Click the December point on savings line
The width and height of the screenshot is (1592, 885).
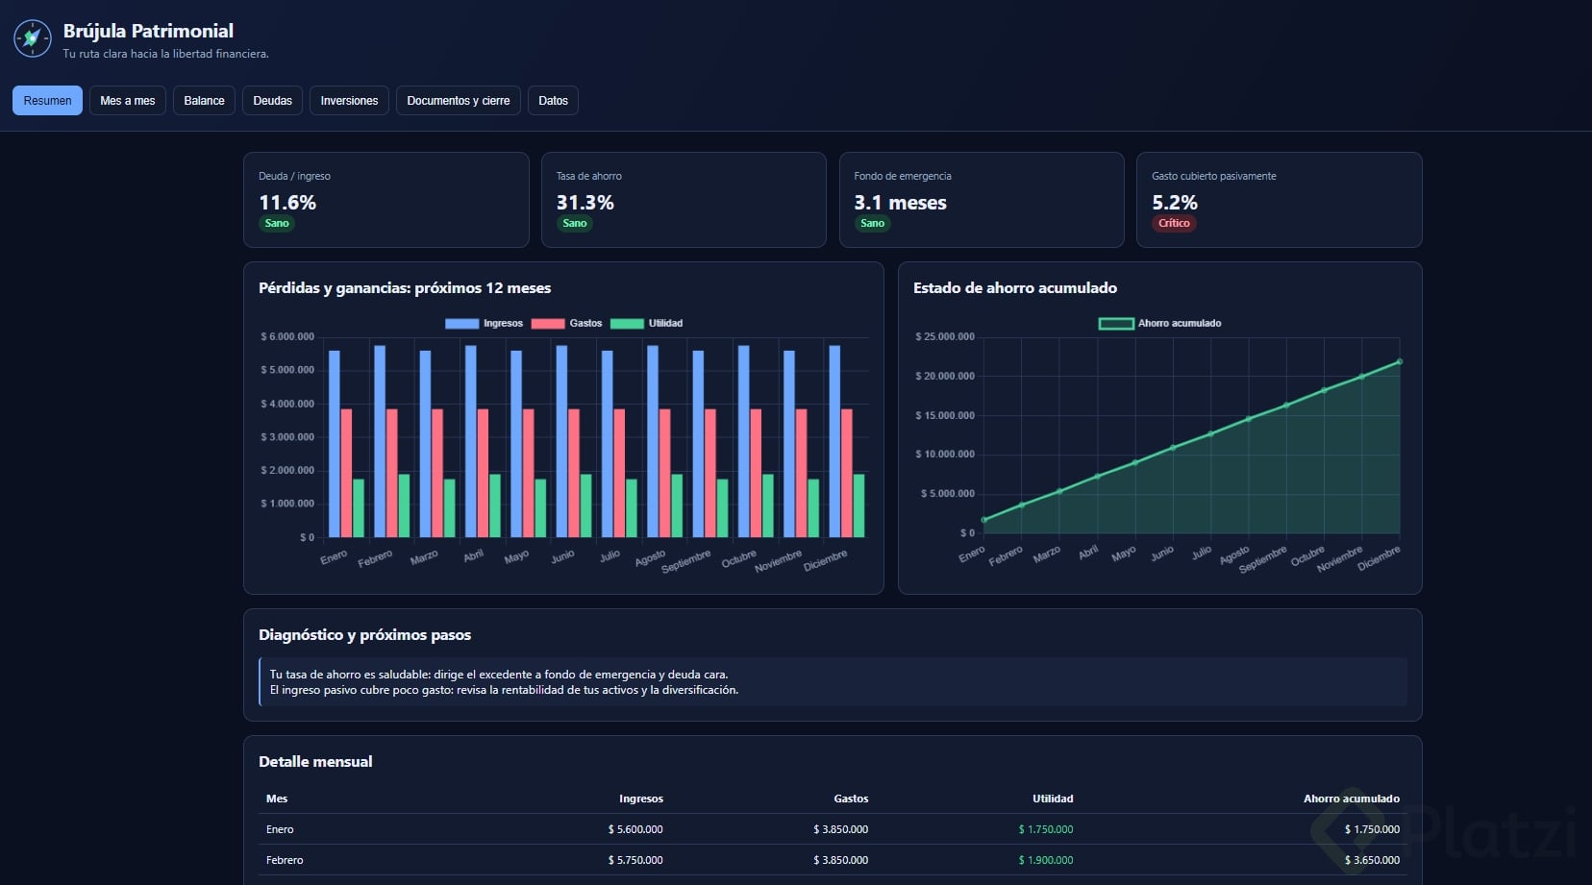1400,362
